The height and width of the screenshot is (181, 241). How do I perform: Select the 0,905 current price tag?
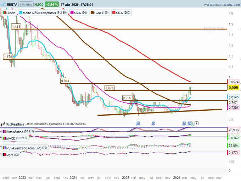[x=233, y=87]
